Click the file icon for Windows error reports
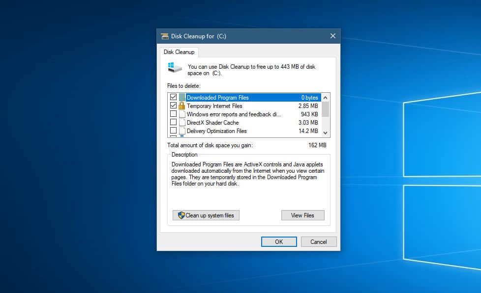The height and width of the screenshot is (293, 481). (182, 114)
